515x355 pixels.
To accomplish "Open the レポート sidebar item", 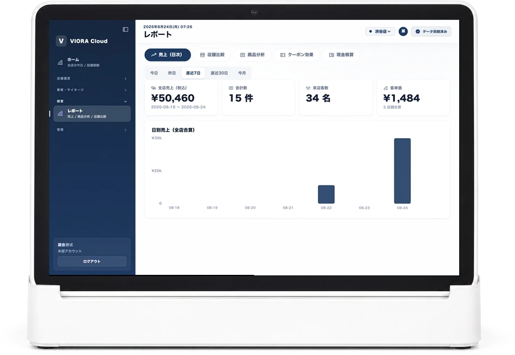I will [92, 113].
